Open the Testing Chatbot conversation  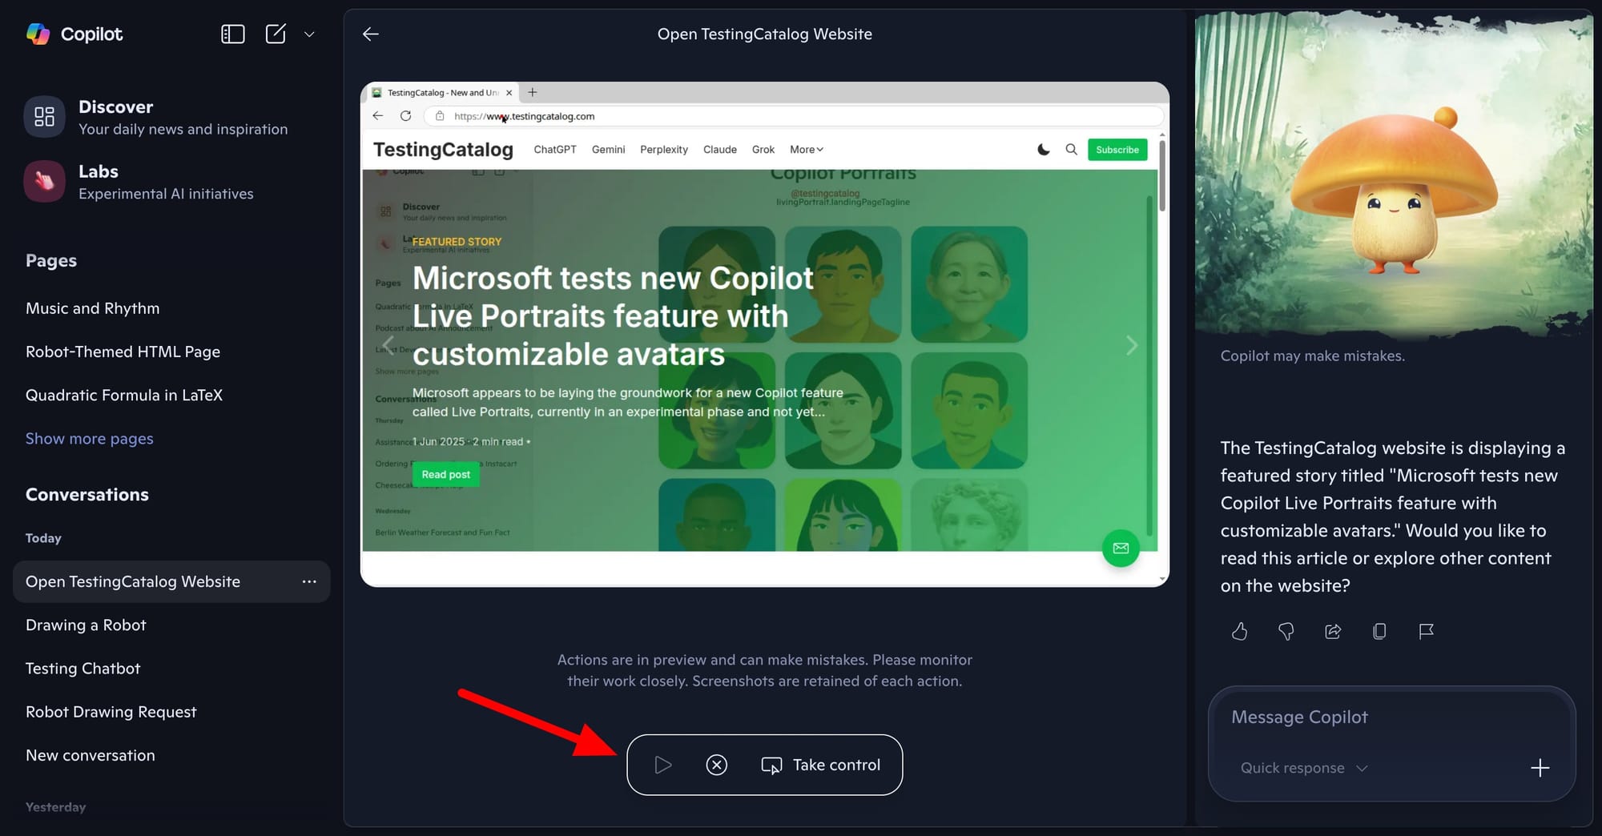tap(83, 669)
